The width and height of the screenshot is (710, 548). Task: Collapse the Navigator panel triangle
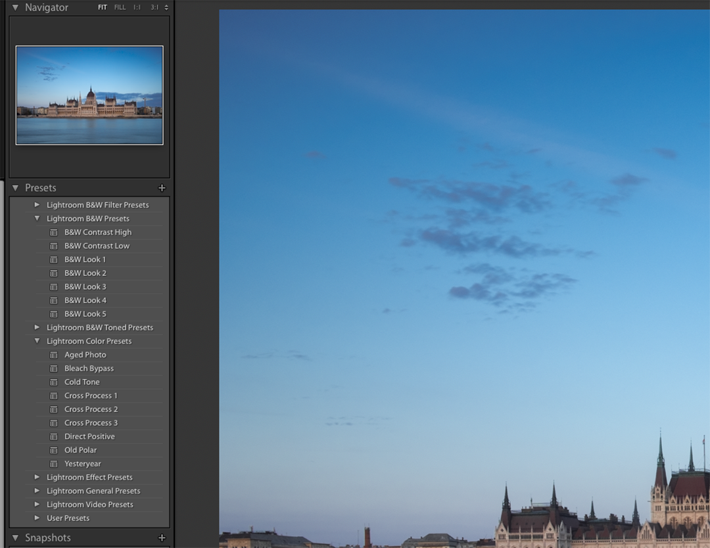click(x=15, y=7)
